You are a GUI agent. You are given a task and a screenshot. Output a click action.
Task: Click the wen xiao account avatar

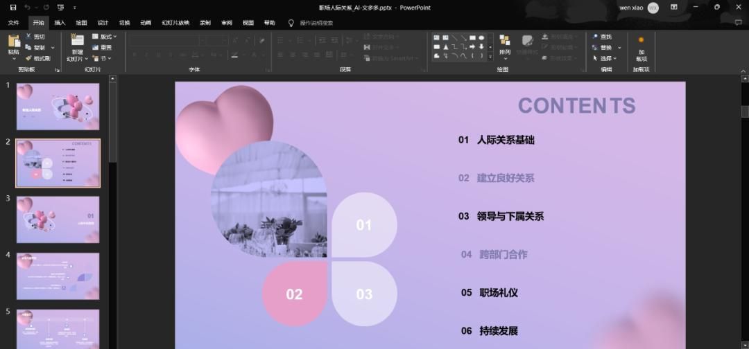(x=653, y=8)
